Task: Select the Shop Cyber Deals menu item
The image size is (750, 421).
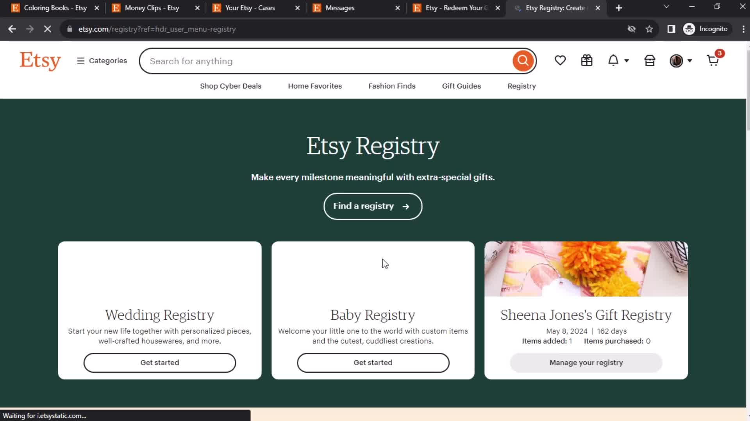Action: point(231,86)
